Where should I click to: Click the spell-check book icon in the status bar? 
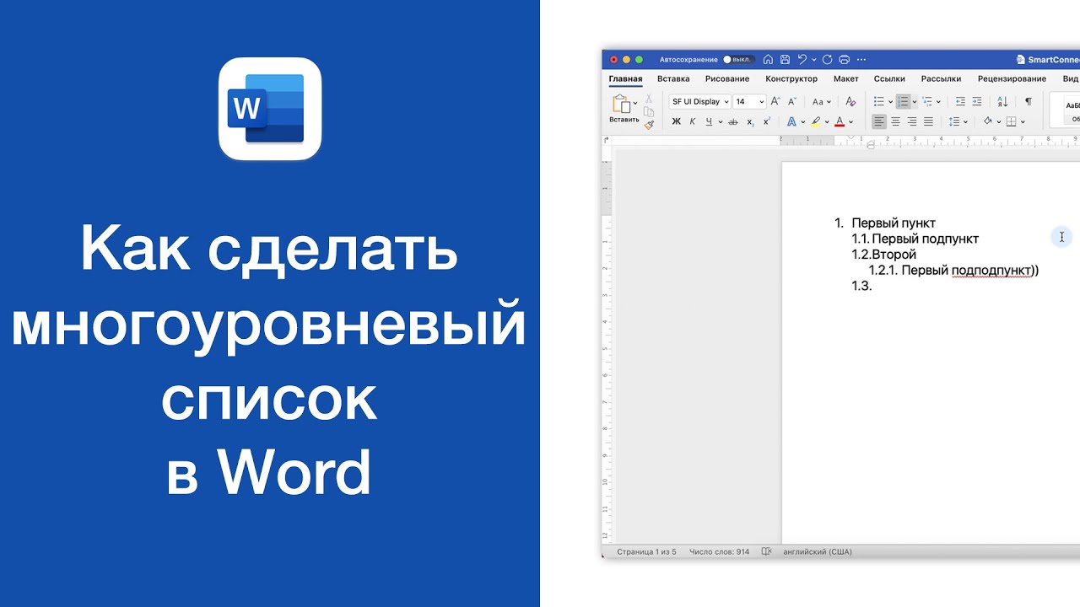[x=766, y=551]
